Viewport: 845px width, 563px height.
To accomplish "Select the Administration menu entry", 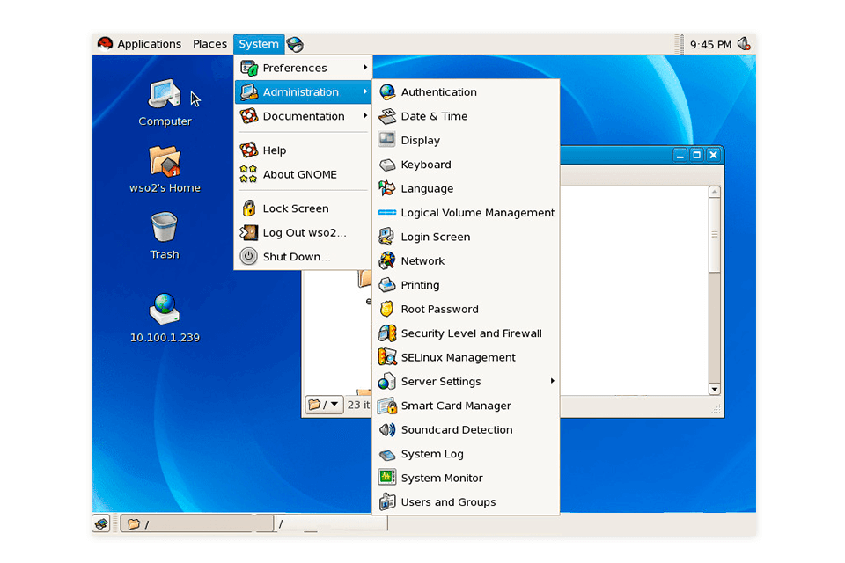I will 304,92.
